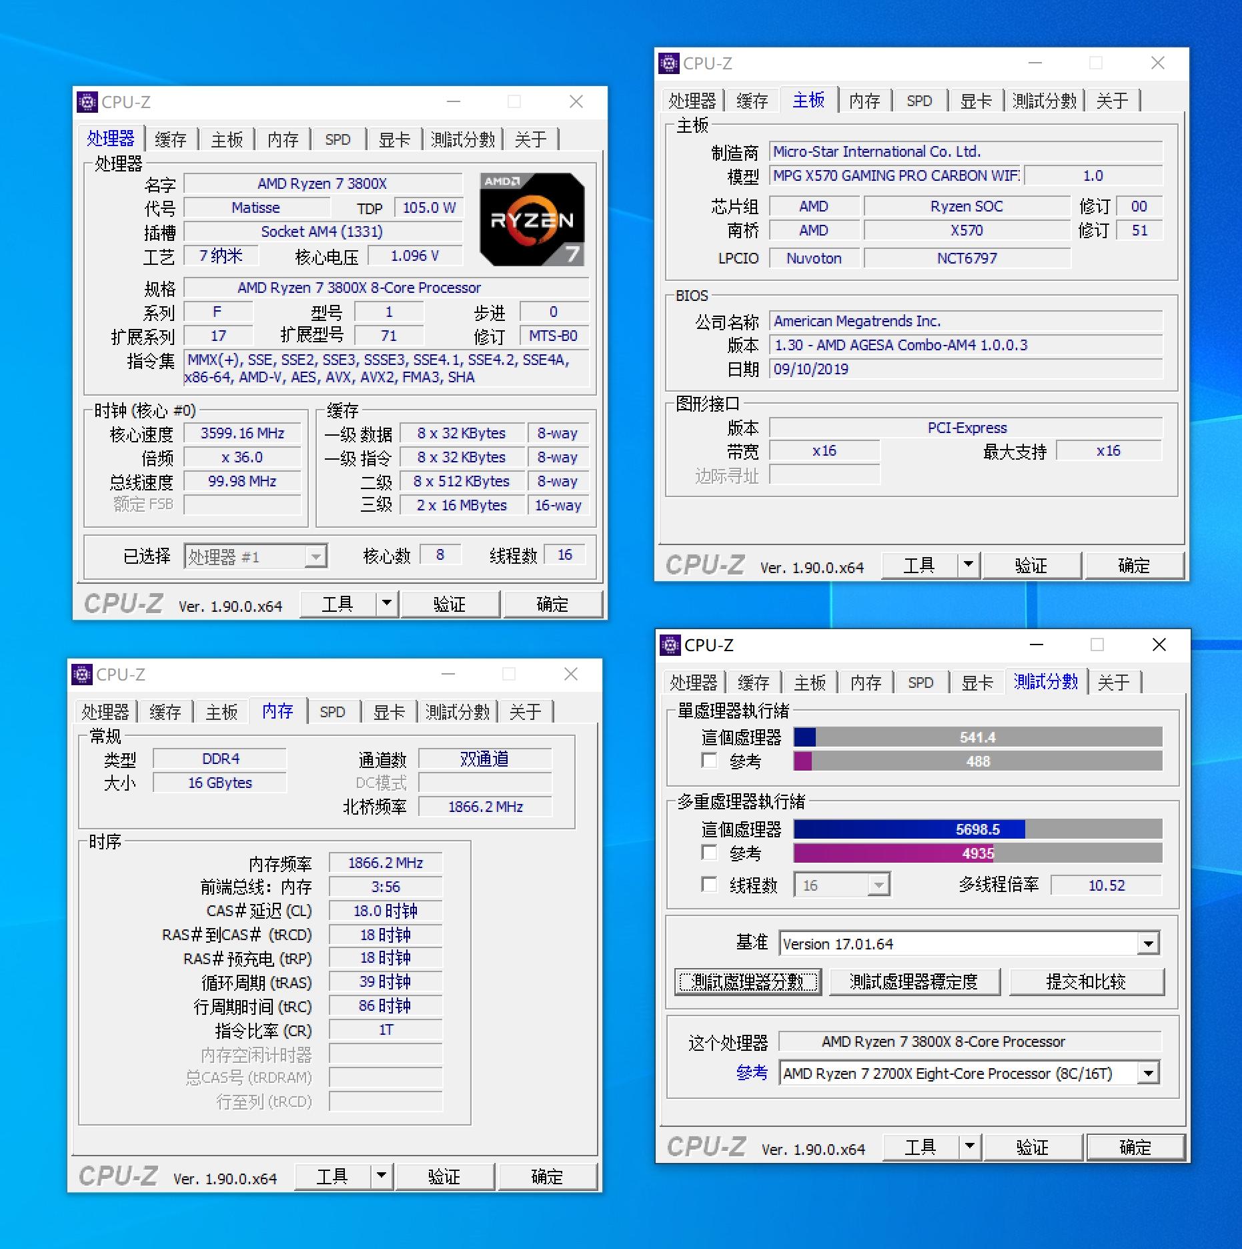Switch to 缓存 tab in the processor window
Viewport: 1242px width, 1249px height.
171,139
